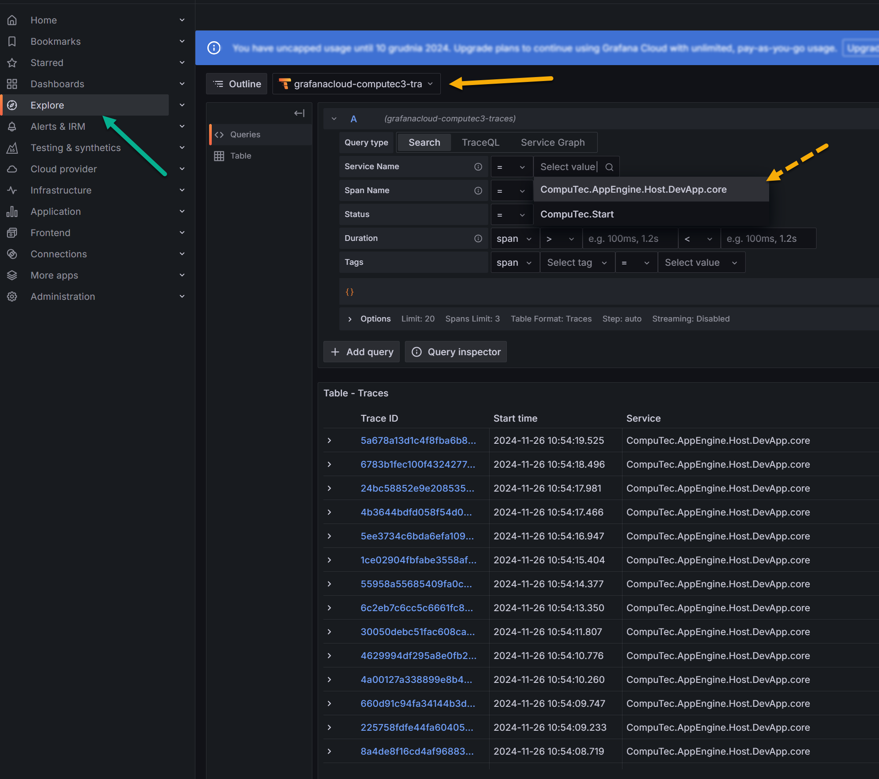Click the Duration maximum value input field
This screenshot has height=779, width=879.
(768, 239)
